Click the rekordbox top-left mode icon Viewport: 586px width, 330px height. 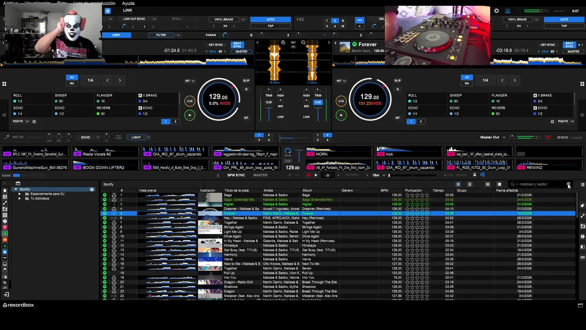[108, 11]
